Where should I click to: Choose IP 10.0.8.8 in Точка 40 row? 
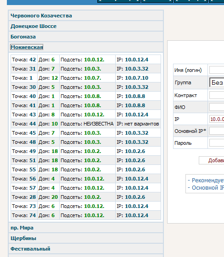coord(135,96)
